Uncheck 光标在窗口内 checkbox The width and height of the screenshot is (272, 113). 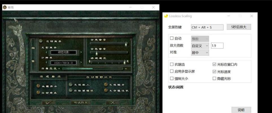click(214, 64)
